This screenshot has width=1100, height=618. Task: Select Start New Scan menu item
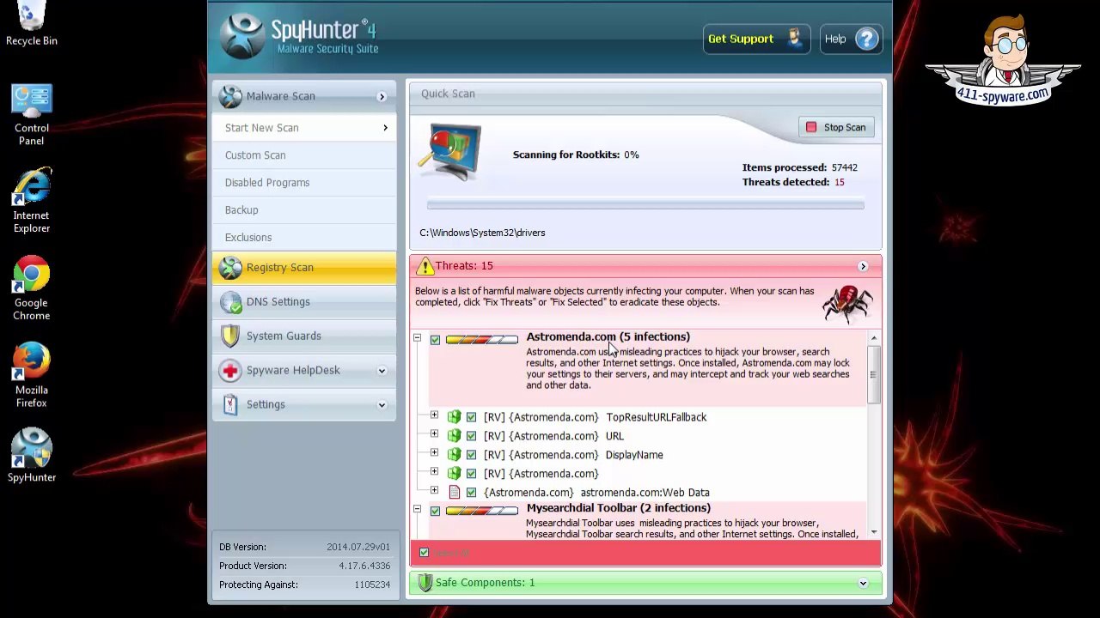point(304,128)
